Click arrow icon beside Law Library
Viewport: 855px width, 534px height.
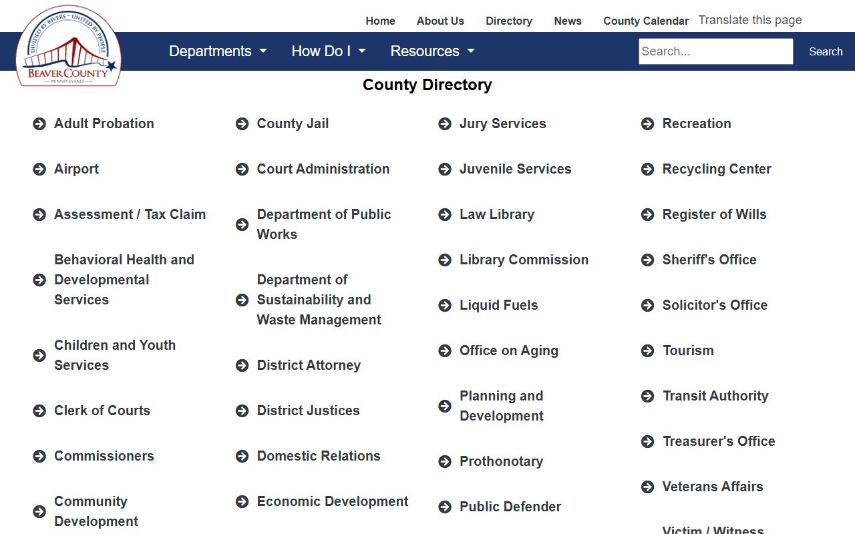tap(445, 214)
